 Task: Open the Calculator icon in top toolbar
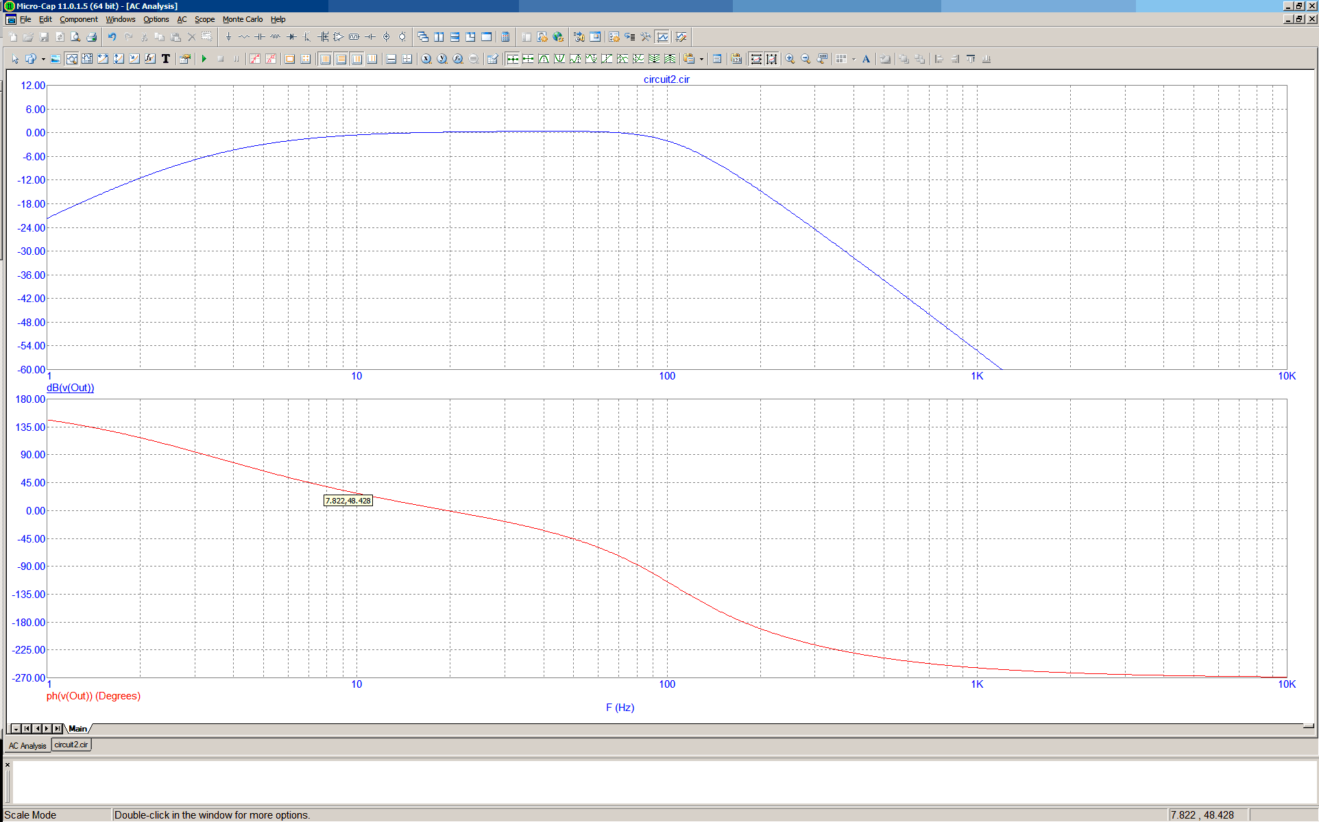505,37
